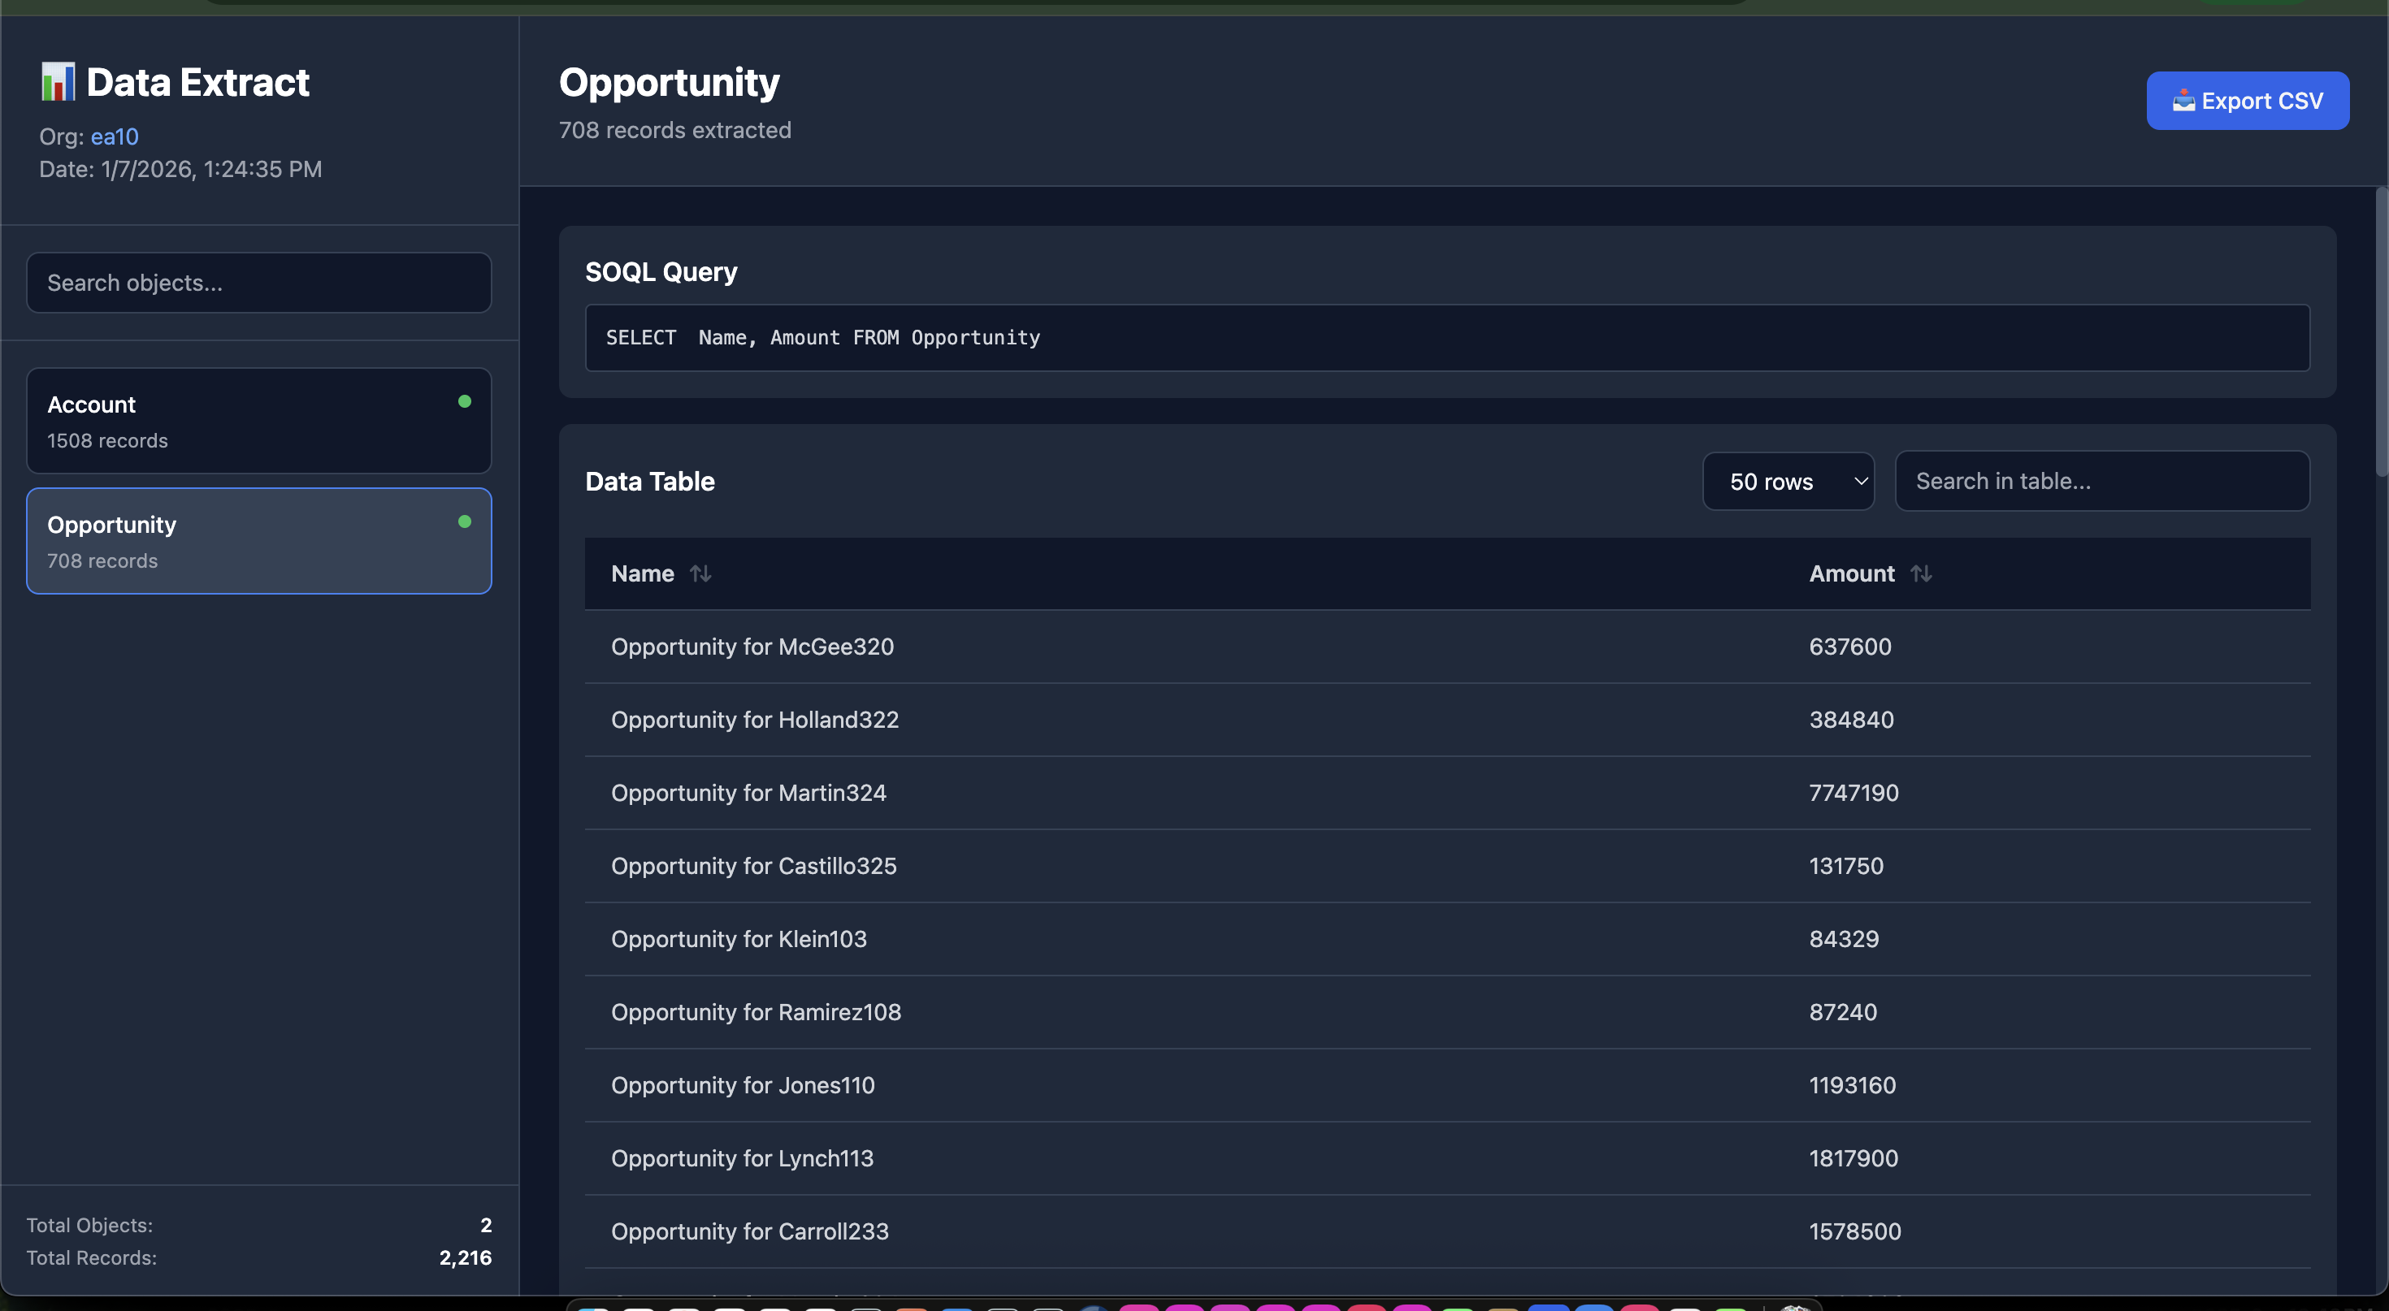The height and width of the screenshot is (1311, 2389).
Task: Click the Amount column header
Action: (1851, 574)
